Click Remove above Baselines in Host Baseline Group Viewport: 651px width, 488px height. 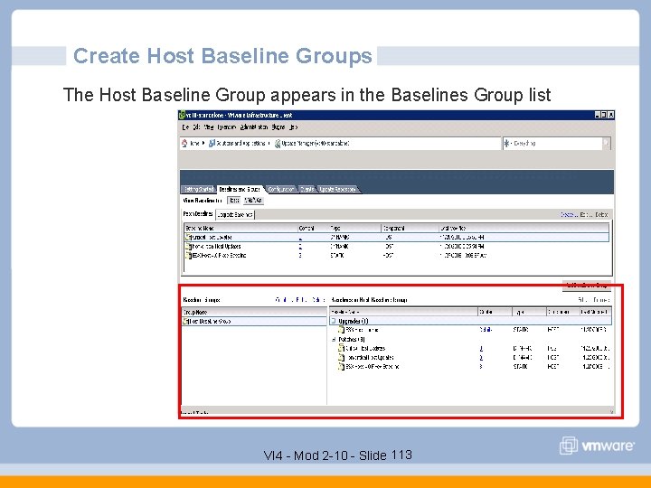(x=601, y=300)
